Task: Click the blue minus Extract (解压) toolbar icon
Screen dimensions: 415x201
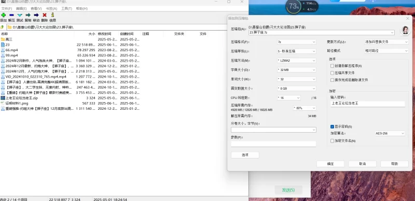Action: coord(11,15)
